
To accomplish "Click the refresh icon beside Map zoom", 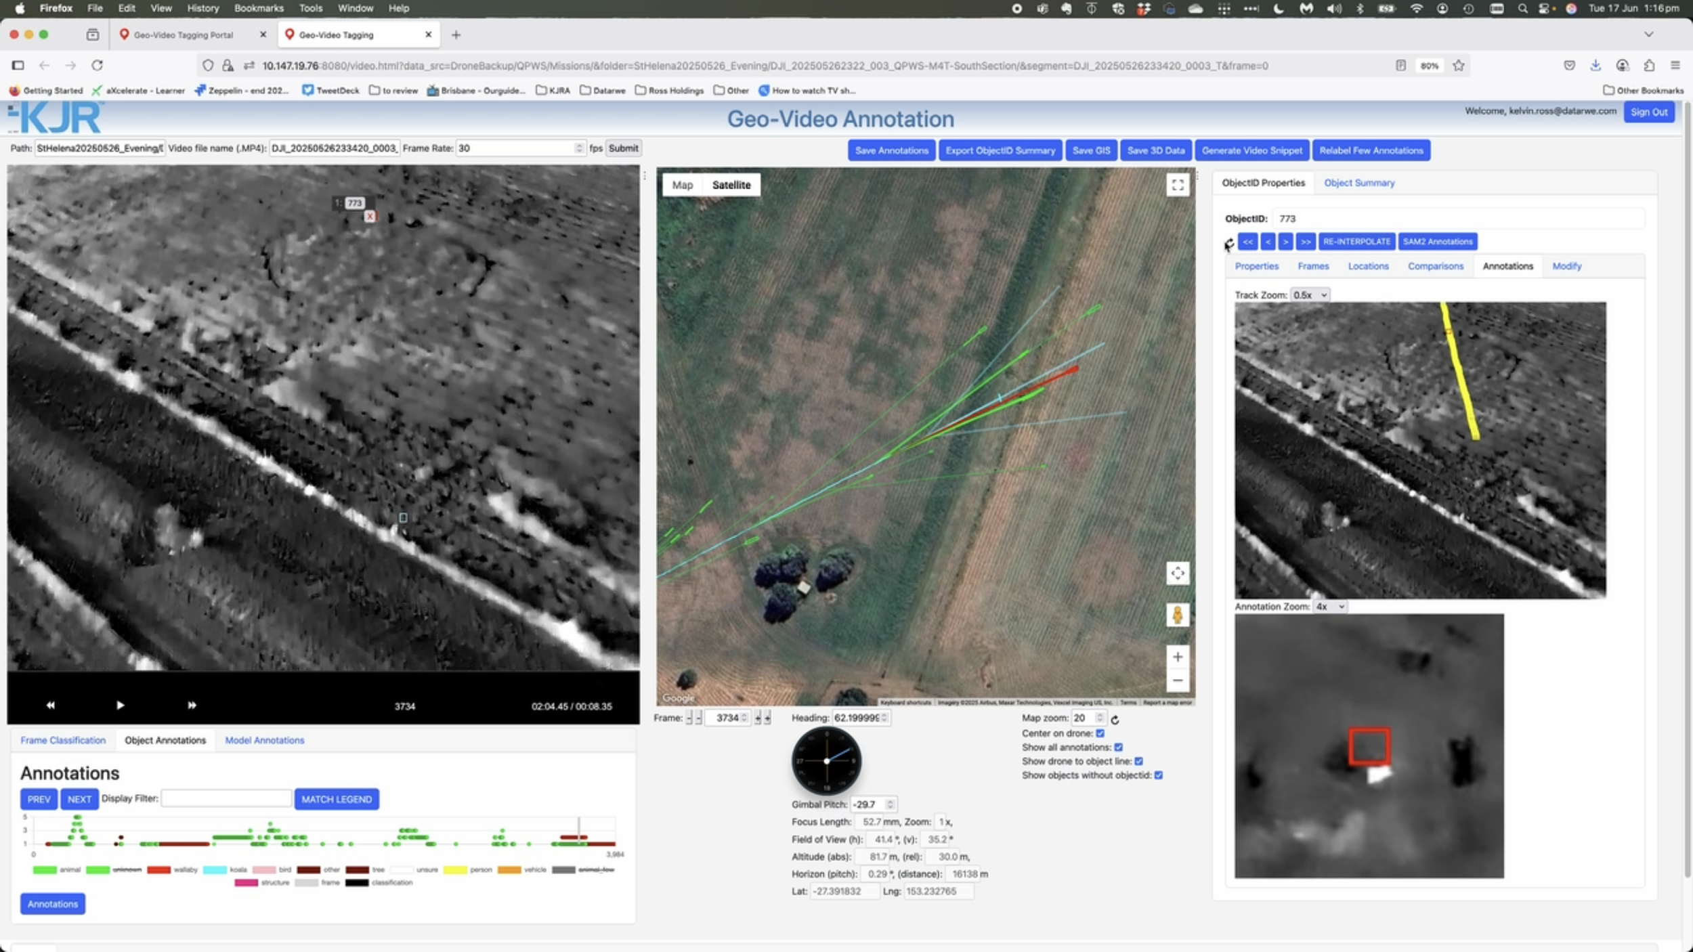I will pos(1115,720).
